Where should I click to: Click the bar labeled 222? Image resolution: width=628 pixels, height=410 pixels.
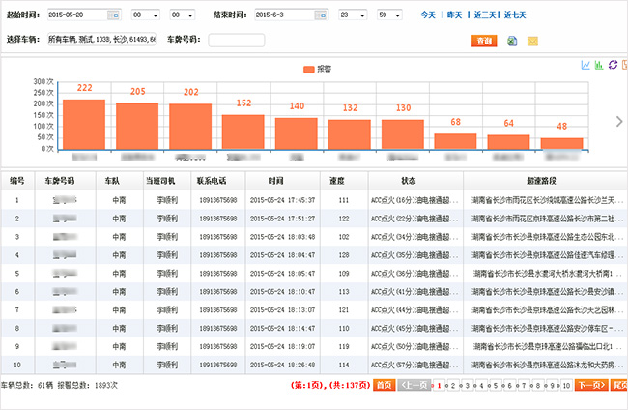[x=84, y=125]
